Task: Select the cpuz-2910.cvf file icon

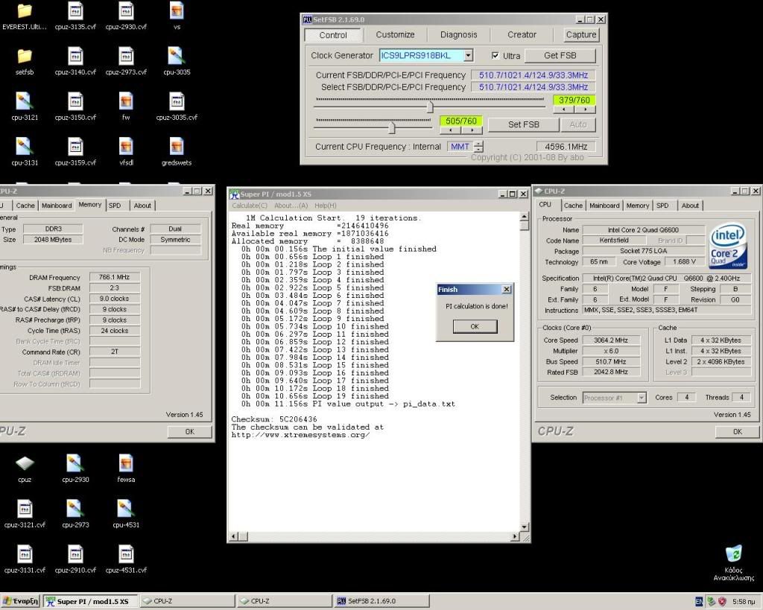Action: [x=75, y=554]
